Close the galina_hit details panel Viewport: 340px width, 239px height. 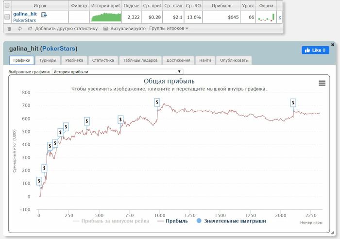(x=333, y=45)
